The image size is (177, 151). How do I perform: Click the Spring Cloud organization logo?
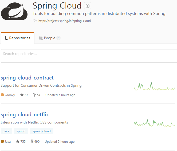coord(14,11)
